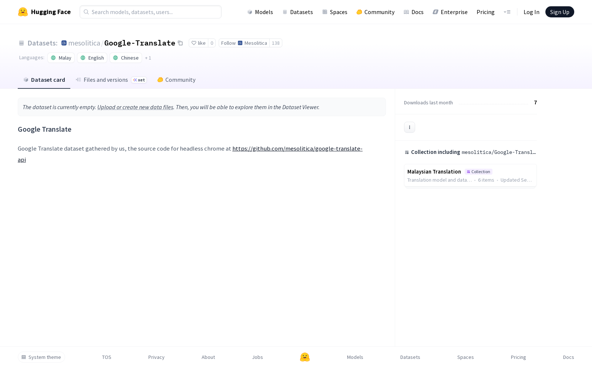Expand the additional navigation menu icon
The image size is (592, 370).
coord(507,12)
